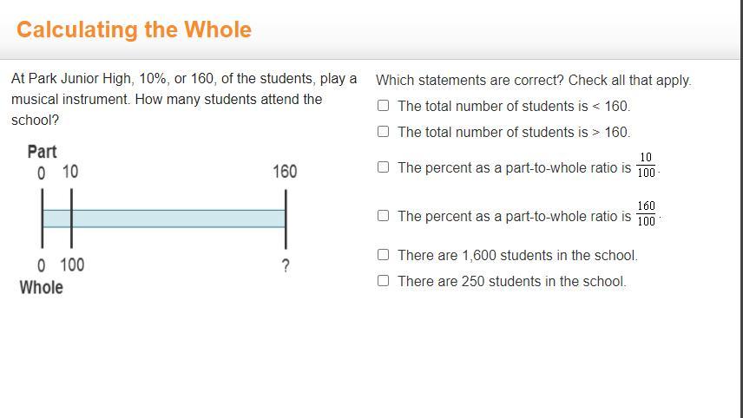The width and height of the screenshot is (743, 418).
Task: Click the 160/100 fraction
Action: tap(646, 213)
